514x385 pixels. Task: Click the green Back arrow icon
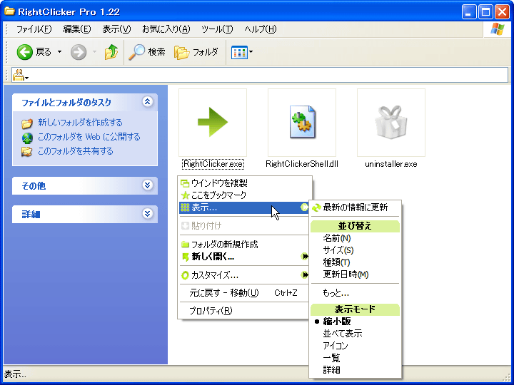[x=24, y=52]
